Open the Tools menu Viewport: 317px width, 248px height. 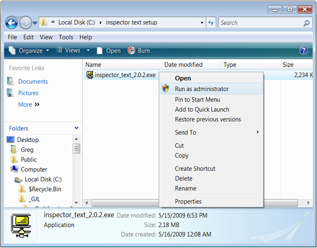pyautogui.click(x=66, y=37)
